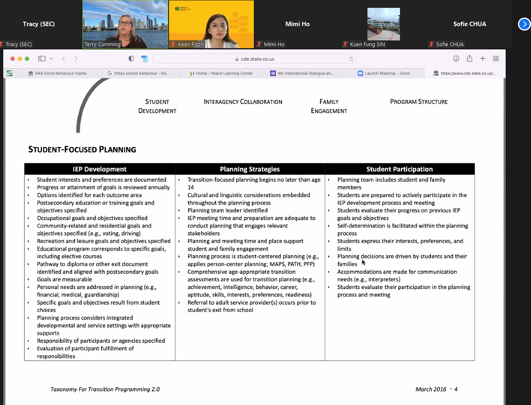Click Kuen Fung SIN's muted microphone icon
This screenshot has height=405, width=531.
coord(345,44)
